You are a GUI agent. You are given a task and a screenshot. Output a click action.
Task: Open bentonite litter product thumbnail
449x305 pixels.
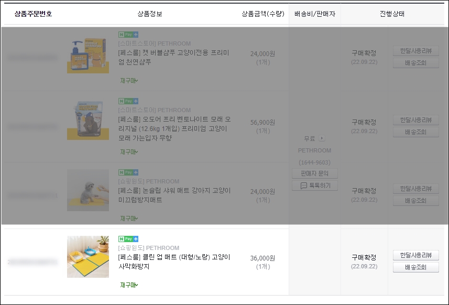88,119
